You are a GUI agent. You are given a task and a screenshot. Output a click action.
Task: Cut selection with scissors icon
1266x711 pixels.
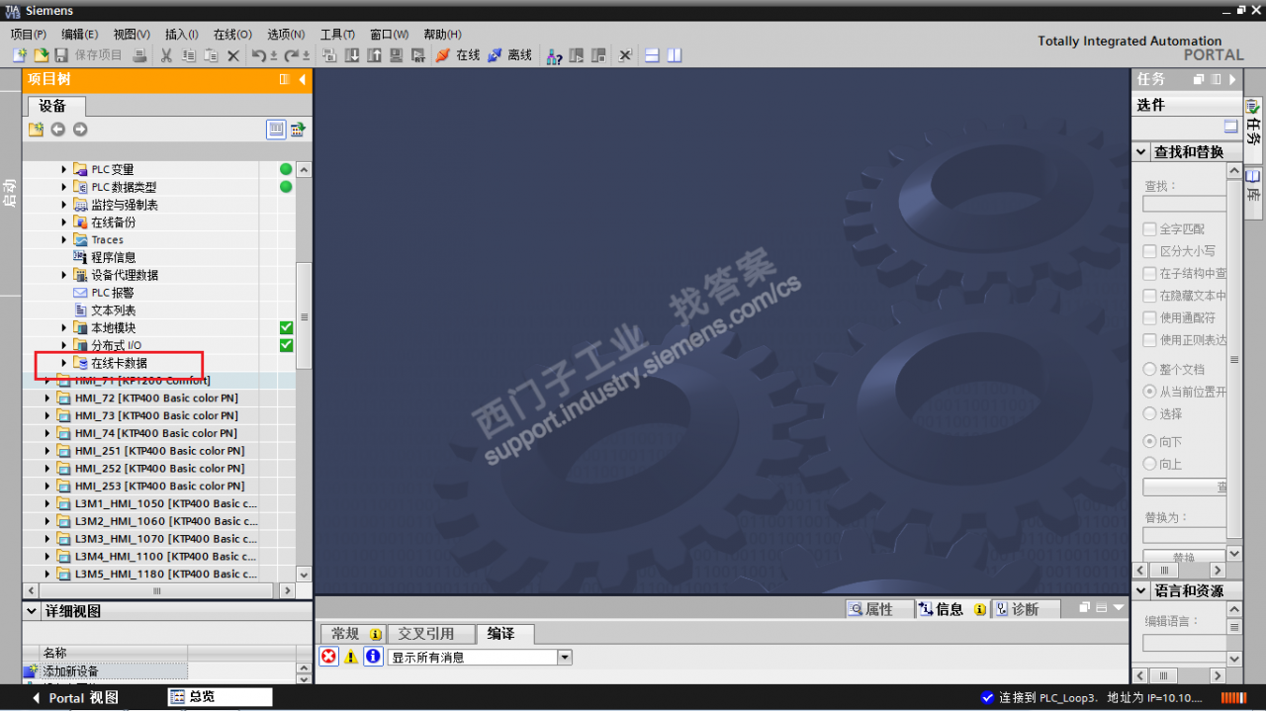pyautogui.click(x=166, y=55)
